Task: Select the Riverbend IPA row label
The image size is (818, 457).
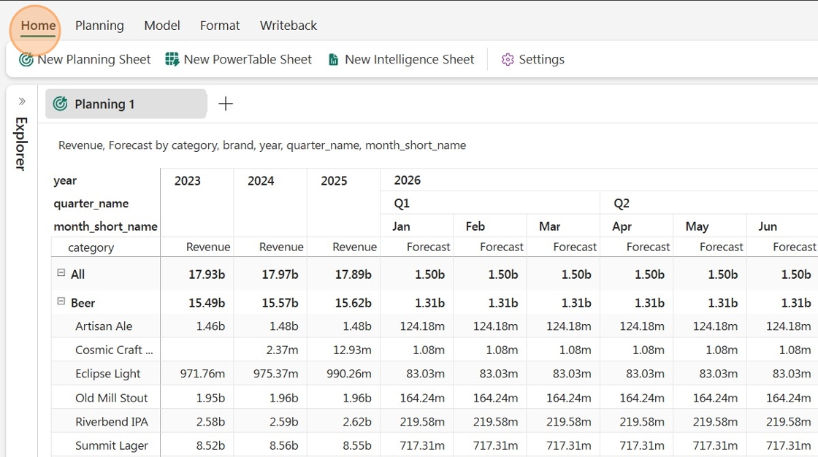Action: tap(112, 421)
